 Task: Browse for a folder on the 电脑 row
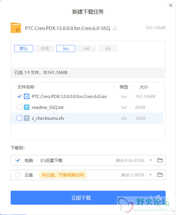pyautogui.click(x=160, y=160)
